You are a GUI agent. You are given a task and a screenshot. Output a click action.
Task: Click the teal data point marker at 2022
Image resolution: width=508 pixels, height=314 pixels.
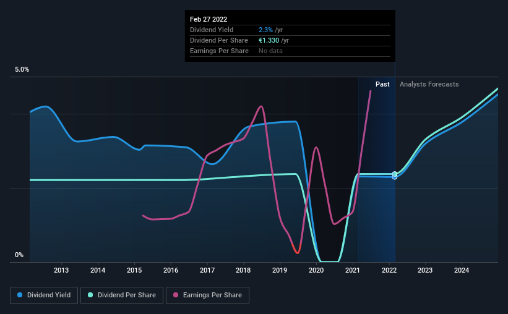click(395, 174)
